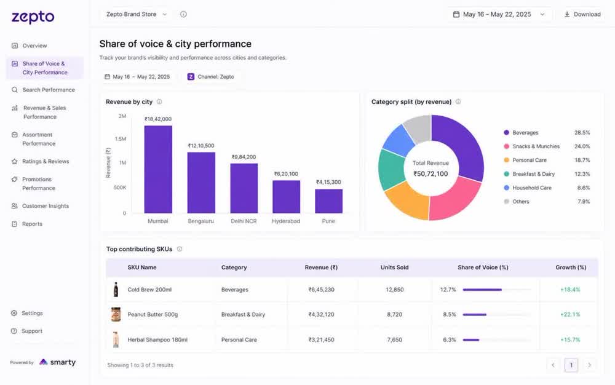Go to the next results page
This screenshot has width=615, height=385.
tap(589, 365)
